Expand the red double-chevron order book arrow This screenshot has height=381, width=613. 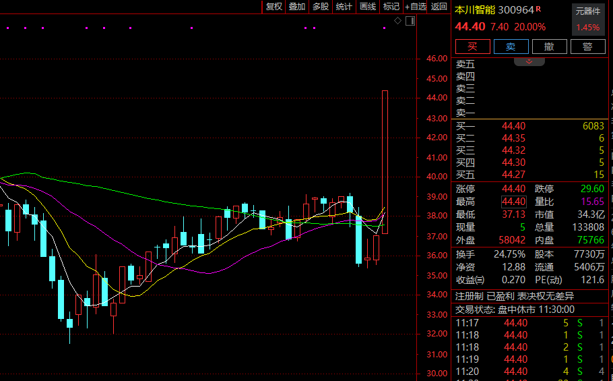[529, 61]
